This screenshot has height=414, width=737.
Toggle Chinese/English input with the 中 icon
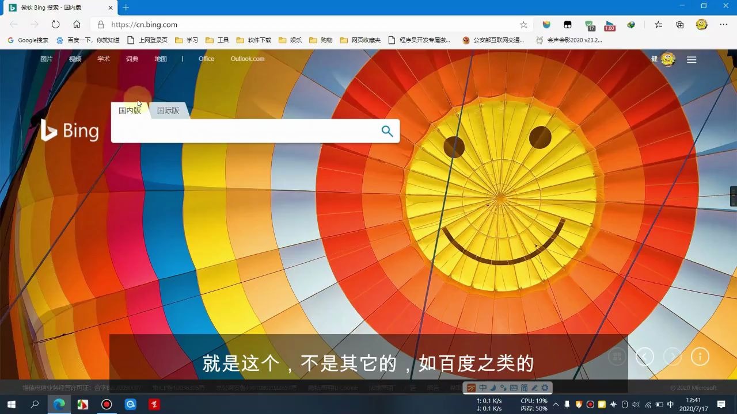coord(483,388)
